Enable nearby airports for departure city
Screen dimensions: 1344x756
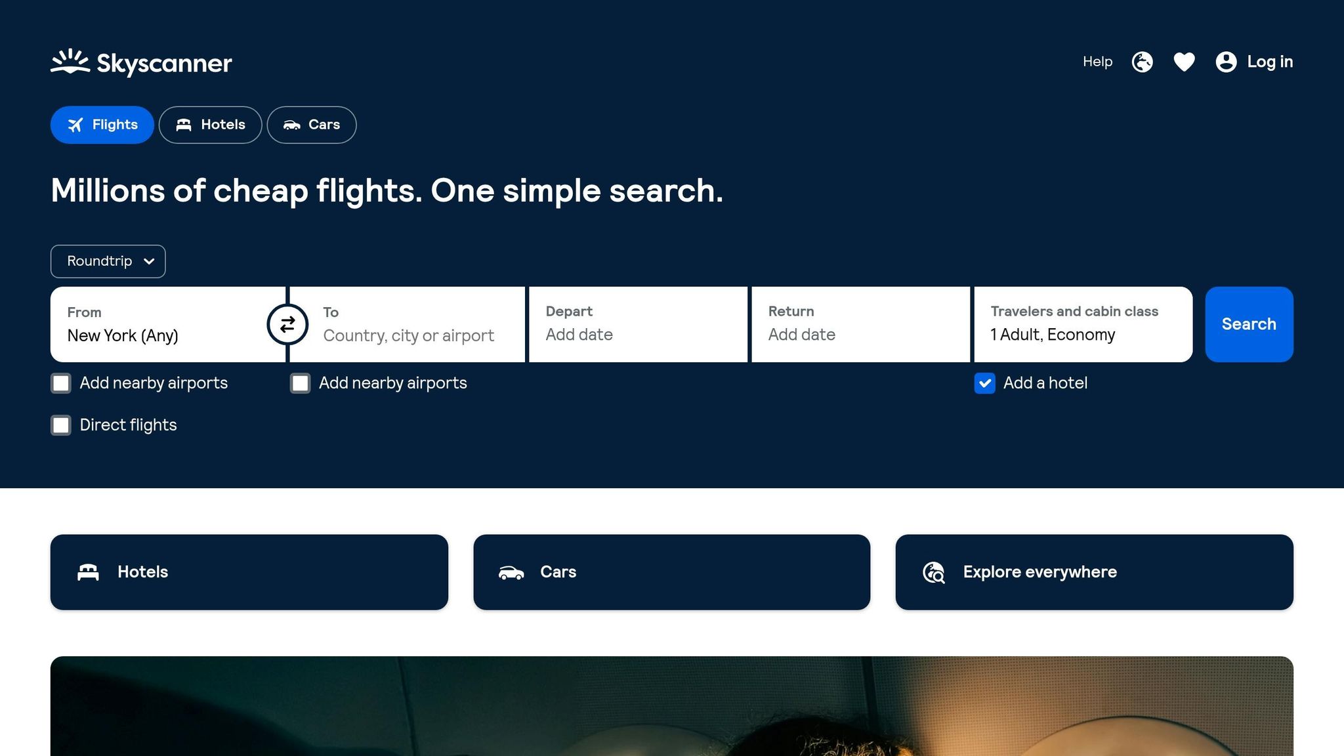(x=60, y=383)
